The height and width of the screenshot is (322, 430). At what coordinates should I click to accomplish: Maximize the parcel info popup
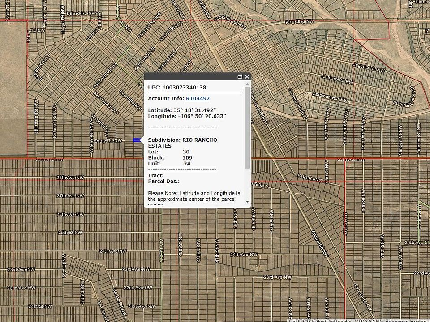[240, 77]
